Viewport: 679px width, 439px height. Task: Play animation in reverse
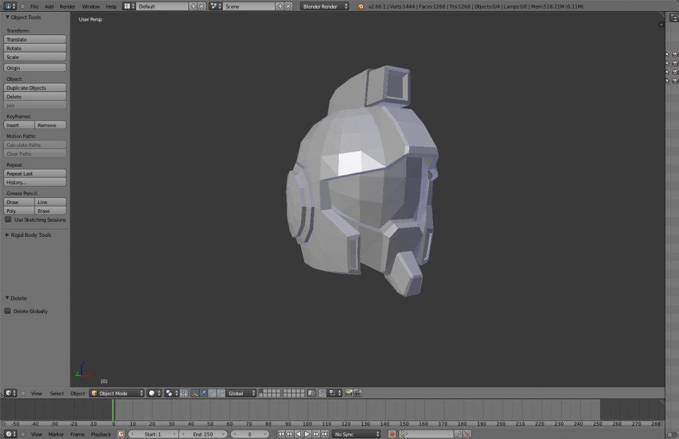pos(298,434)
